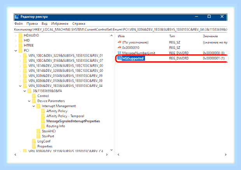The width and height of the screenshot is (241, 170).
Task: Click the HID folder icon
Action: [x=20, y=40]
